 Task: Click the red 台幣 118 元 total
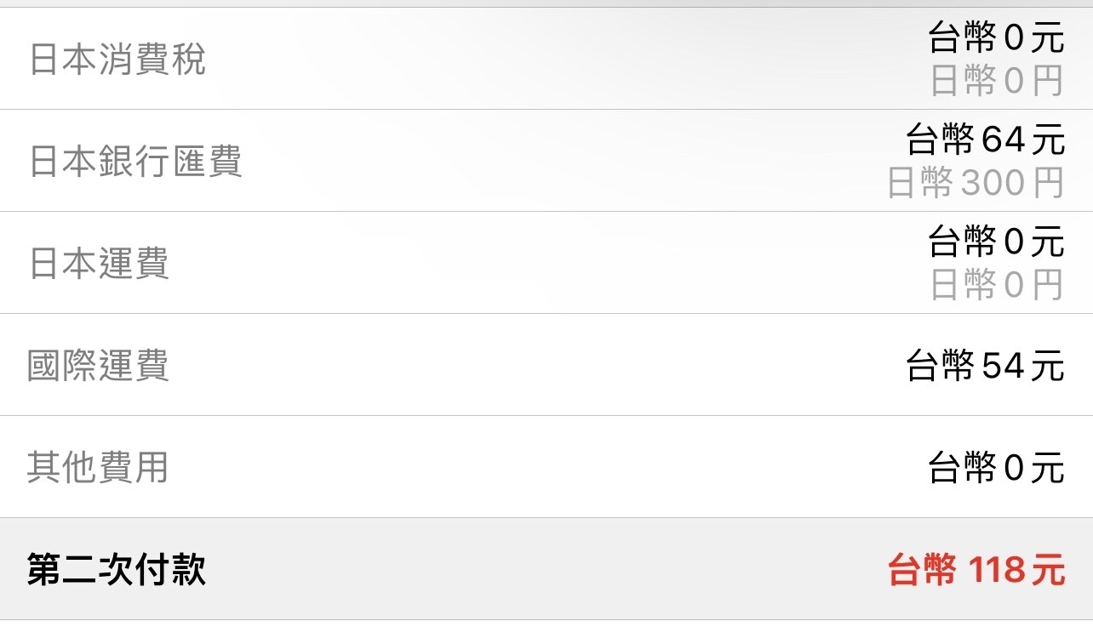[976, 569]
